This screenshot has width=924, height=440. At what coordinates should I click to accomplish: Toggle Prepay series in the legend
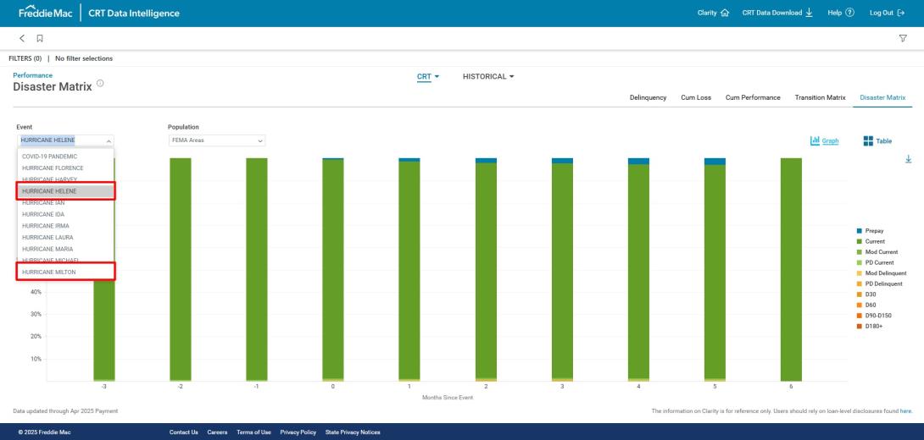click(x=874, y=231)
